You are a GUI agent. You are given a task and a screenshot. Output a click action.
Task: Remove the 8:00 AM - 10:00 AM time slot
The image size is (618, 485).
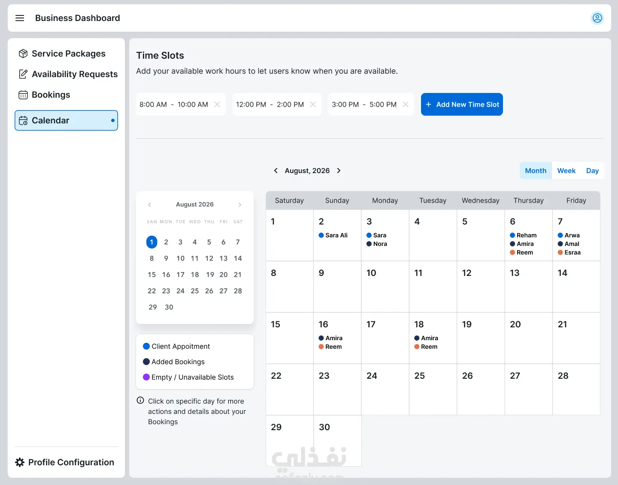coord(217,105)
